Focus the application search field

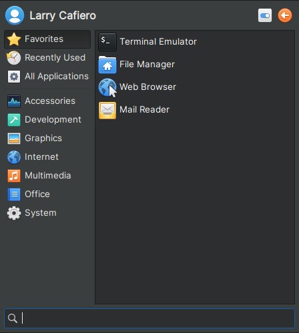(149, 318)
